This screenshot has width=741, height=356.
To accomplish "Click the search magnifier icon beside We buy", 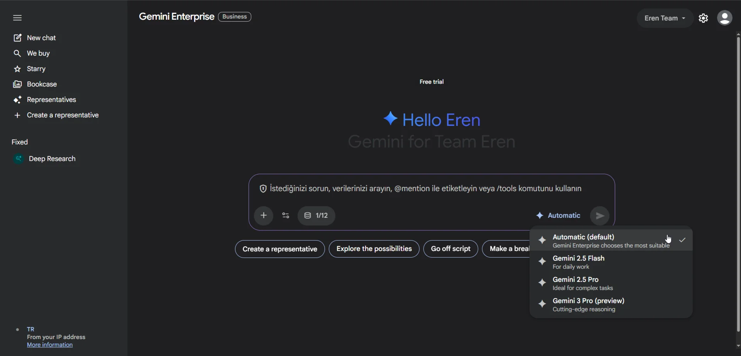I will pos(17,53).
